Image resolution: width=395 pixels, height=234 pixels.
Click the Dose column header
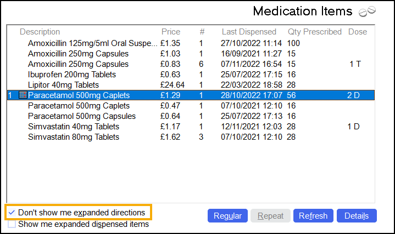(x=357, y=32)
